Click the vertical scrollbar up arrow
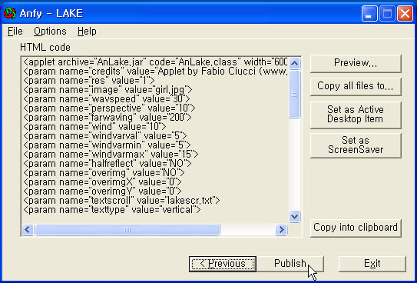 pos(294,63)
